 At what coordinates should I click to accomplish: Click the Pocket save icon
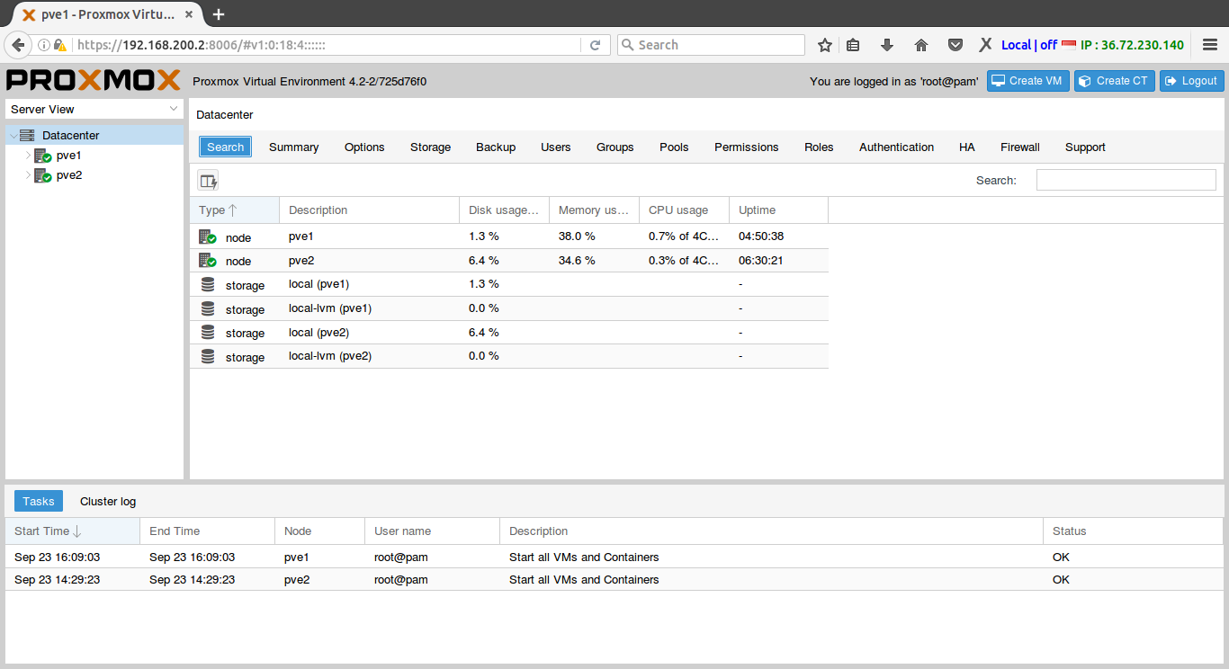955,45
